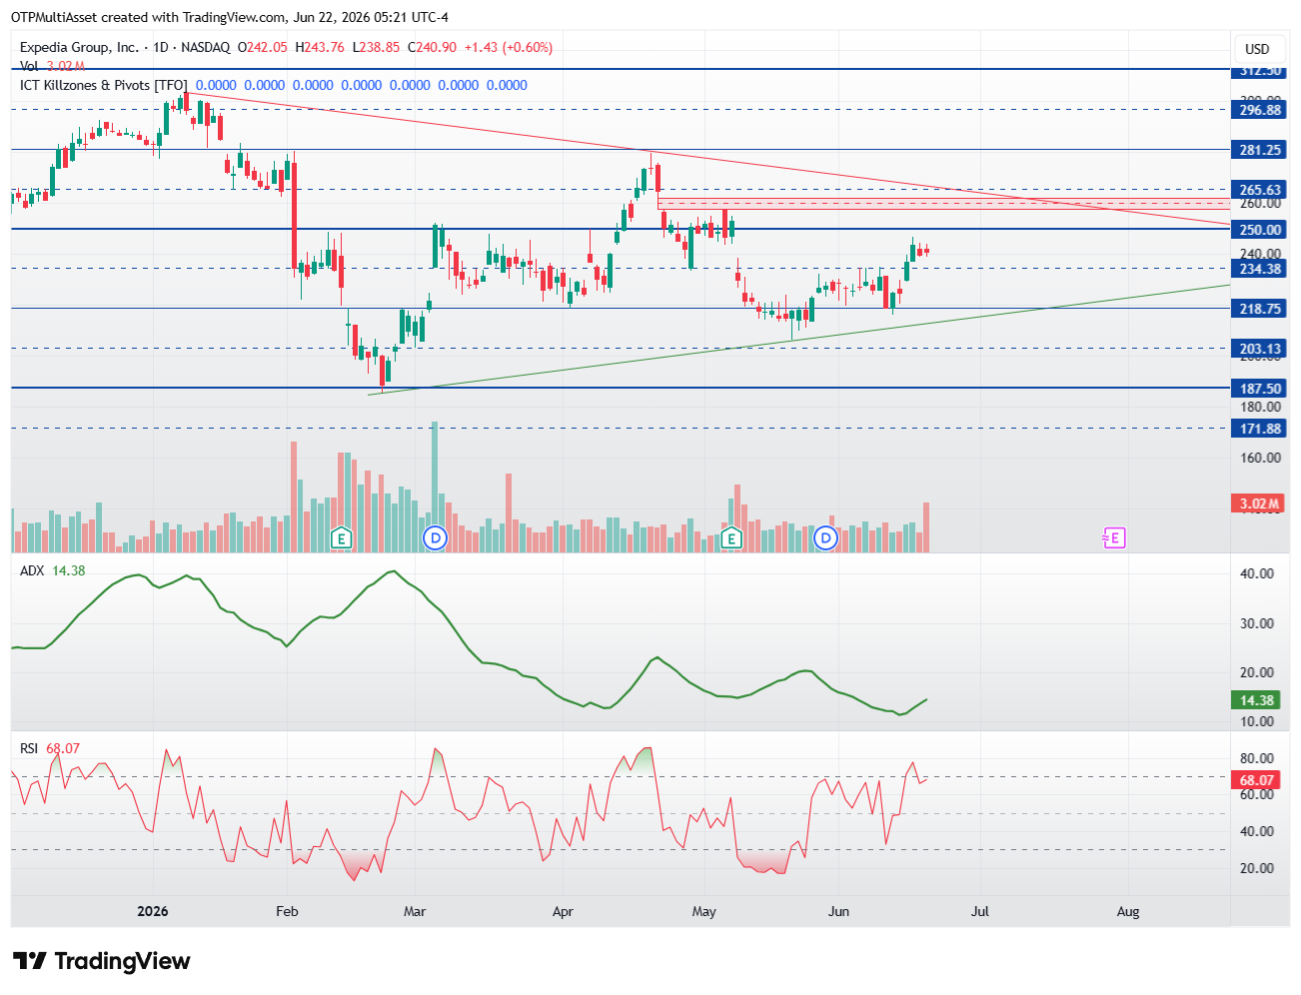This screenshot has height=995, width=1301.
Task: Select the USD currency label
Action: 1257,49
